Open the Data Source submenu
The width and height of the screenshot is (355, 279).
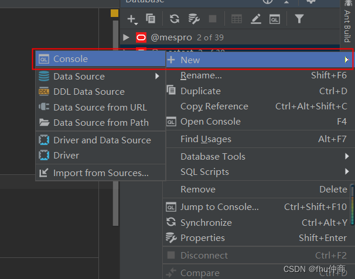(101, 77)
